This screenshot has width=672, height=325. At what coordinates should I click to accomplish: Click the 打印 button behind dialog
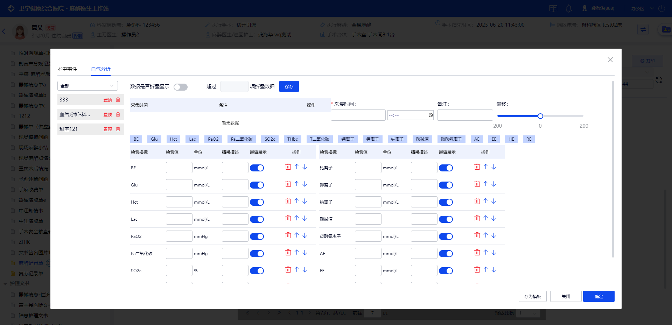pos(647,61)
